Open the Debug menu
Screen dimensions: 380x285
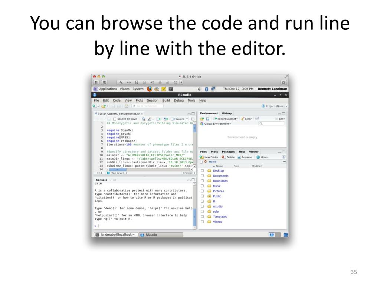(x=178, y=100)
